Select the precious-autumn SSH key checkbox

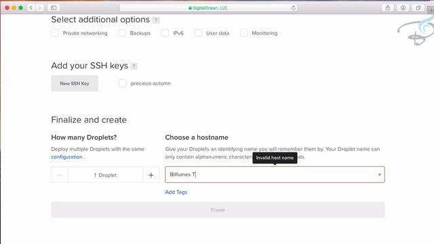coord(122,83)
